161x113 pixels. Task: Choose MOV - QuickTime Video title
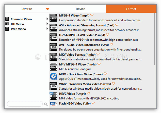81,74
